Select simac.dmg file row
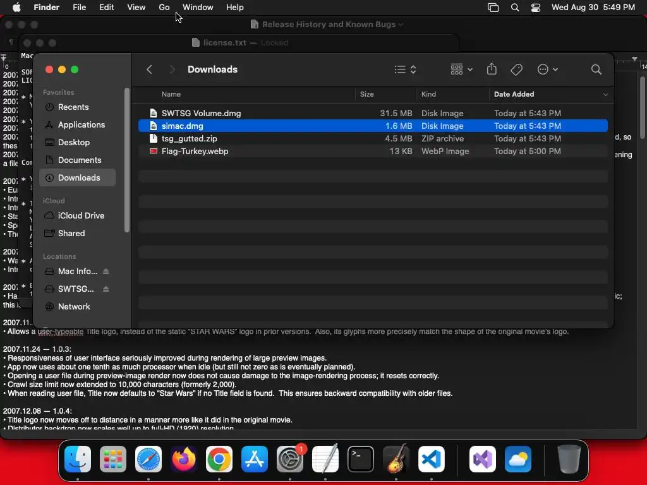The width and height of the screenshot is (647, 485). click(x=373, y=126)
